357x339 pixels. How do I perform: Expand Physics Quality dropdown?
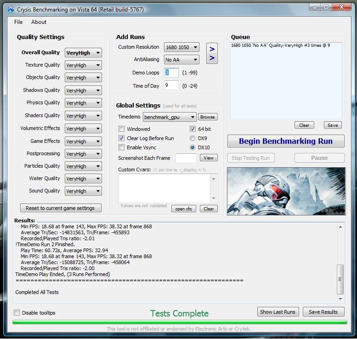[83, 103]
